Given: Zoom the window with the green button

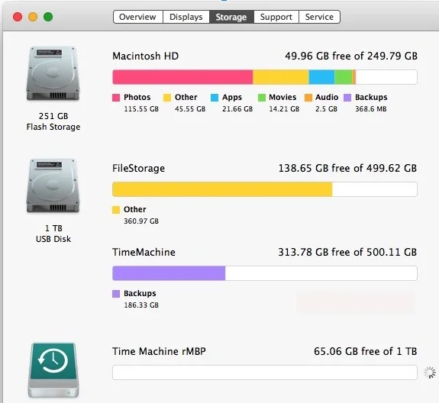Looking at the screenshot, I should pos(48,17).
